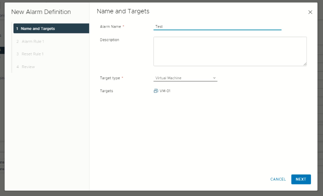Click into the Description text area
The width and height of the screenshot is (323, 196).
pyautogui.click(x=230, y=51)
